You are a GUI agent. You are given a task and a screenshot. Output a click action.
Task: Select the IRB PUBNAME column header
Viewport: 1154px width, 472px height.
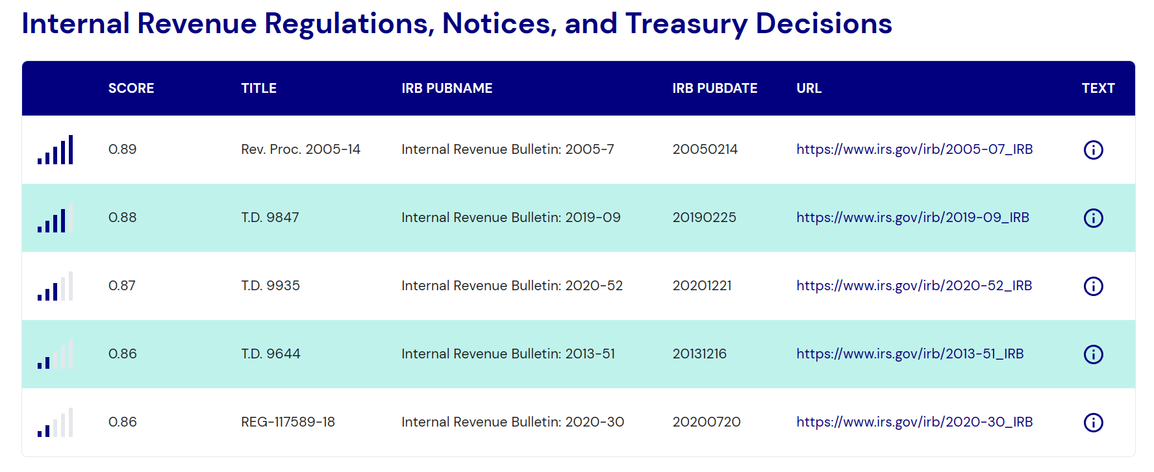[x=447, y=88]
